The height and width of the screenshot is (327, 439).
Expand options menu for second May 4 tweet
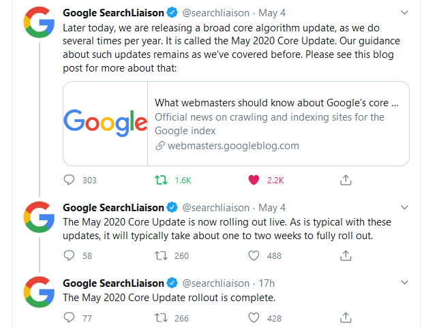click(404, 207)
